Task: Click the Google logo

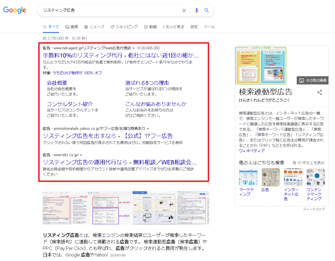Action: pyautogui.click(x=14, y=10)
